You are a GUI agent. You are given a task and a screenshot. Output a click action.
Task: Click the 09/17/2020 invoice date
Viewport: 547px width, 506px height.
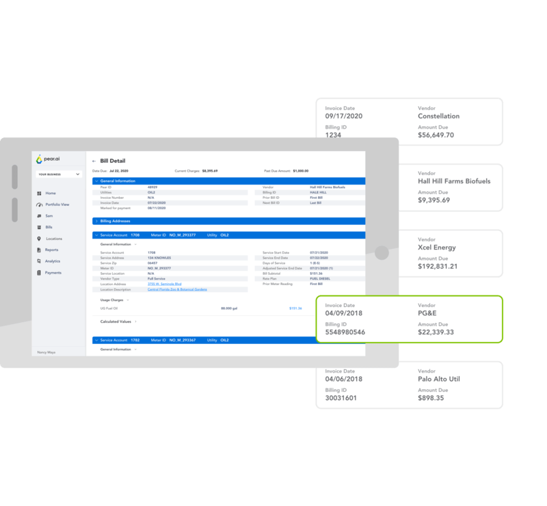344,116
